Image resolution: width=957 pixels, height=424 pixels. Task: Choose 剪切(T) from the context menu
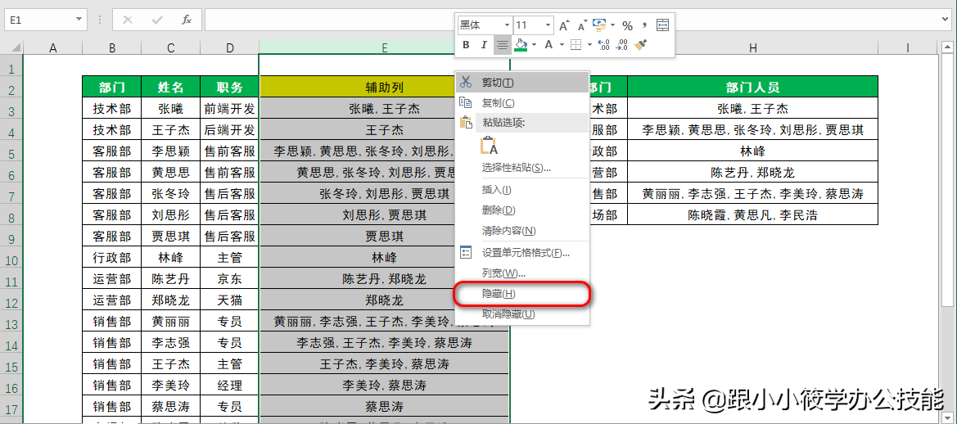tap(522, 83)
